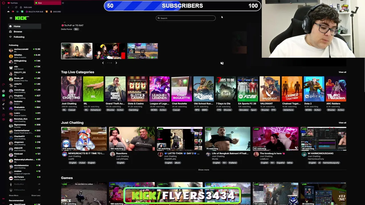
Task: Open X (Twitter) in the Opera sidebar
Action: point(3,108)
